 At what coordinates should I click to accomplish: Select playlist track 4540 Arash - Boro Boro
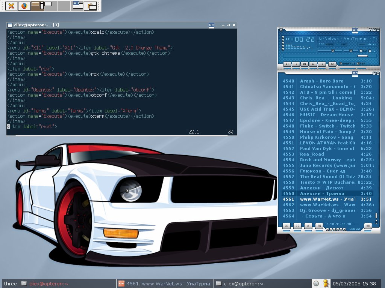327,81
